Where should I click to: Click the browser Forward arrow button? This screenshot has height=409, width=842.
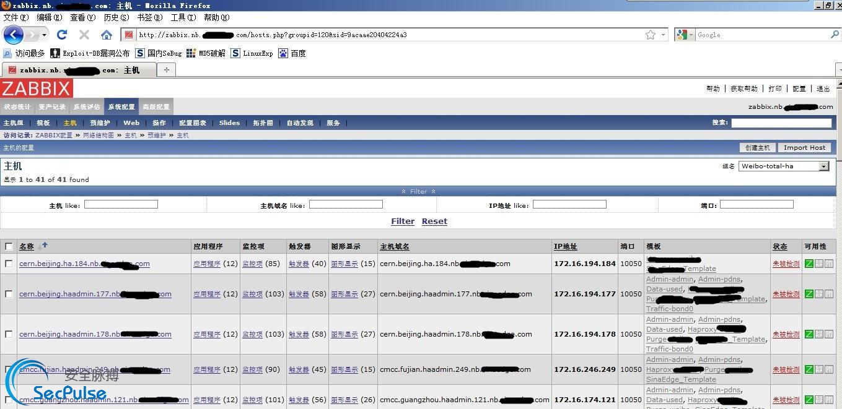coord(31,35)
